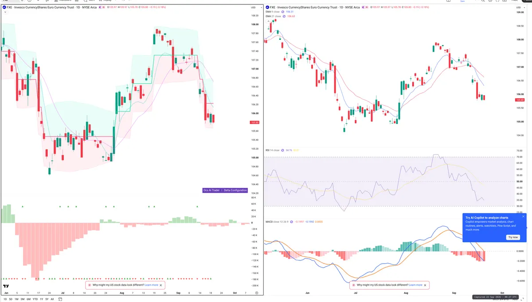
Task: Click the RSI legend status icon
Action: tap(282, 151)
